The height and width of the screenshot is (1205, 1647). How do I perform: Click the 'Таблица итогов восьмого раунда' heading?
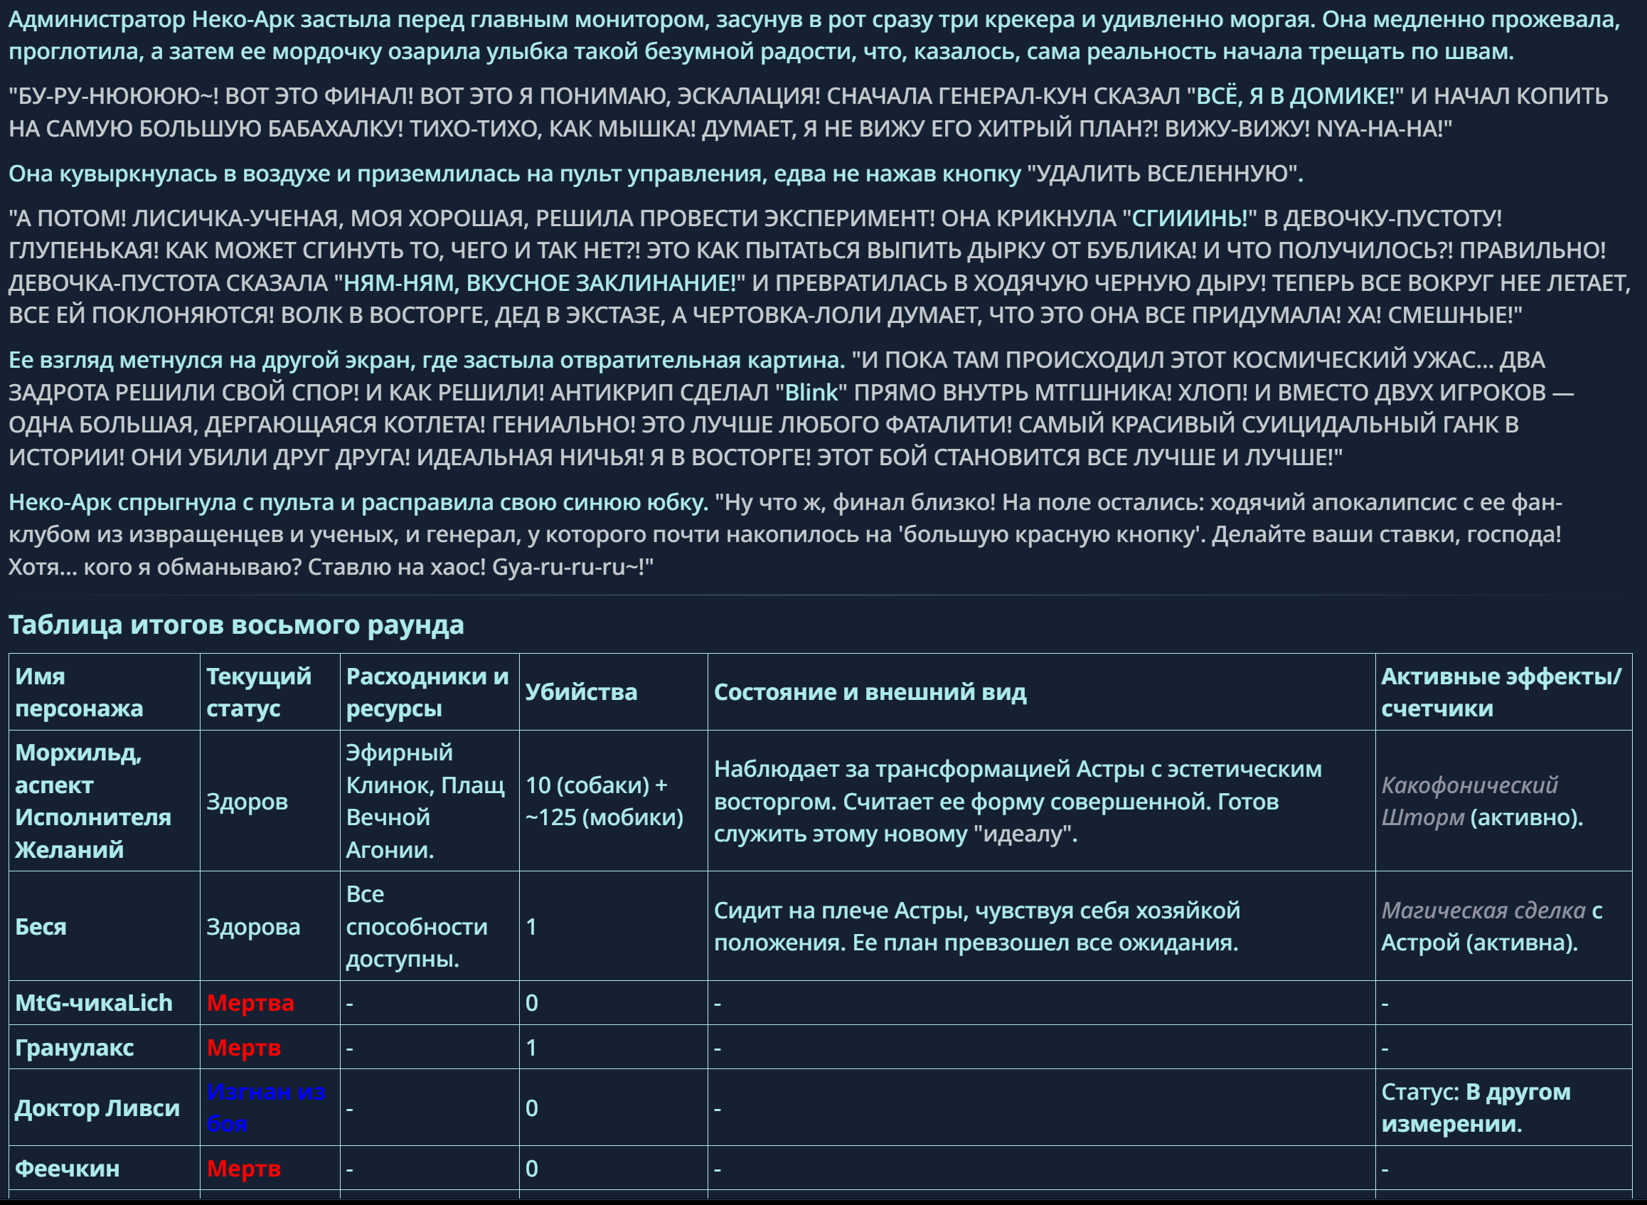tap(235, 625)
